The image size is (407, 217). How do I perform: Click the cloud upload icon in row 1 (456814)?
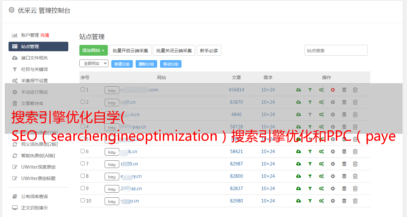[x=299, y=90]
